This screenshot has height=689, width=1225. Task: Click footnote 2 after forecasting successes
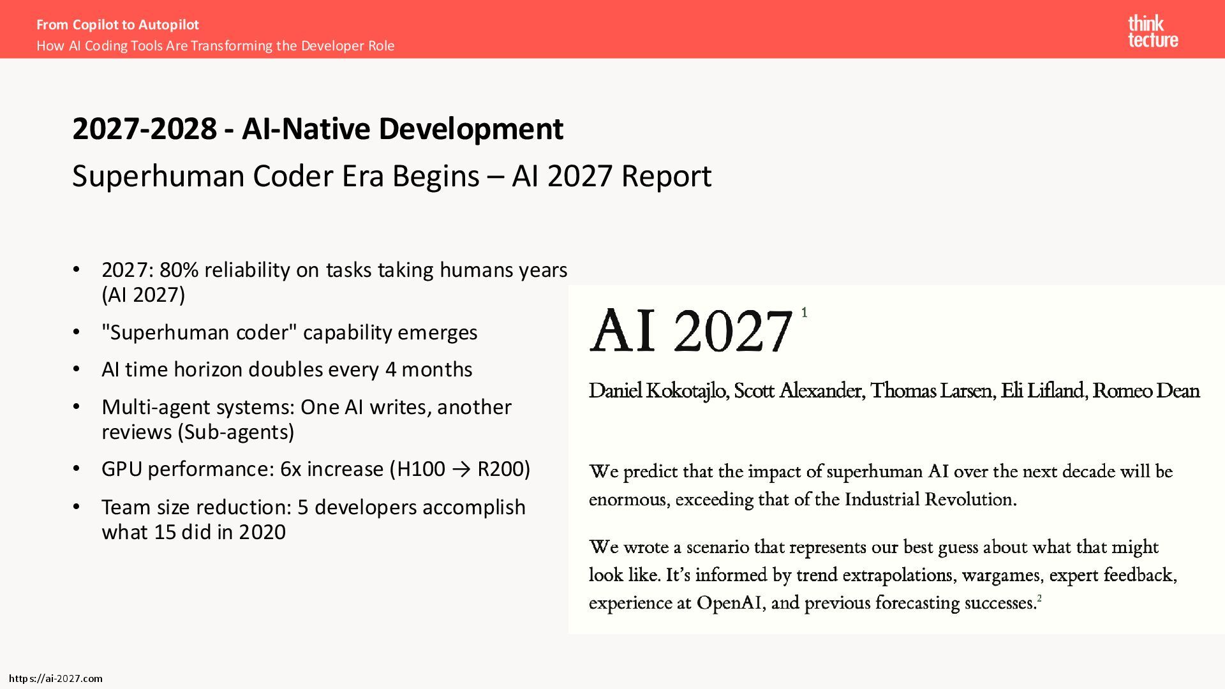pos(1039,598)
